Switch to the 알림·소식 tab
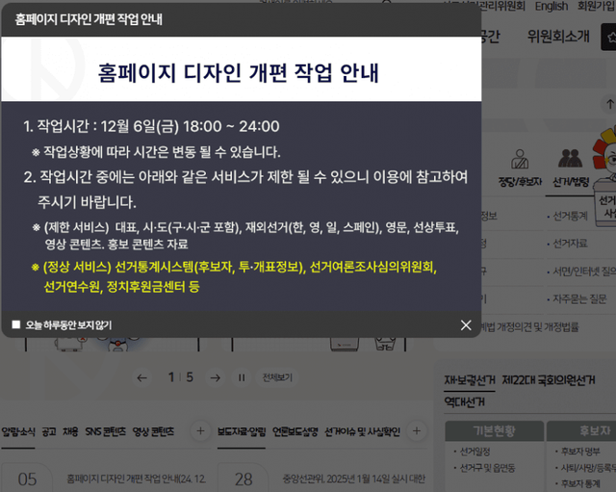Screen dimensions: 616x492 coord(18,431)
